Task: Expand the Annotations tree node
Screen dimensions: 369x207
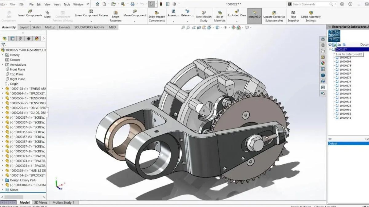Action: click(x=3, y=64)
